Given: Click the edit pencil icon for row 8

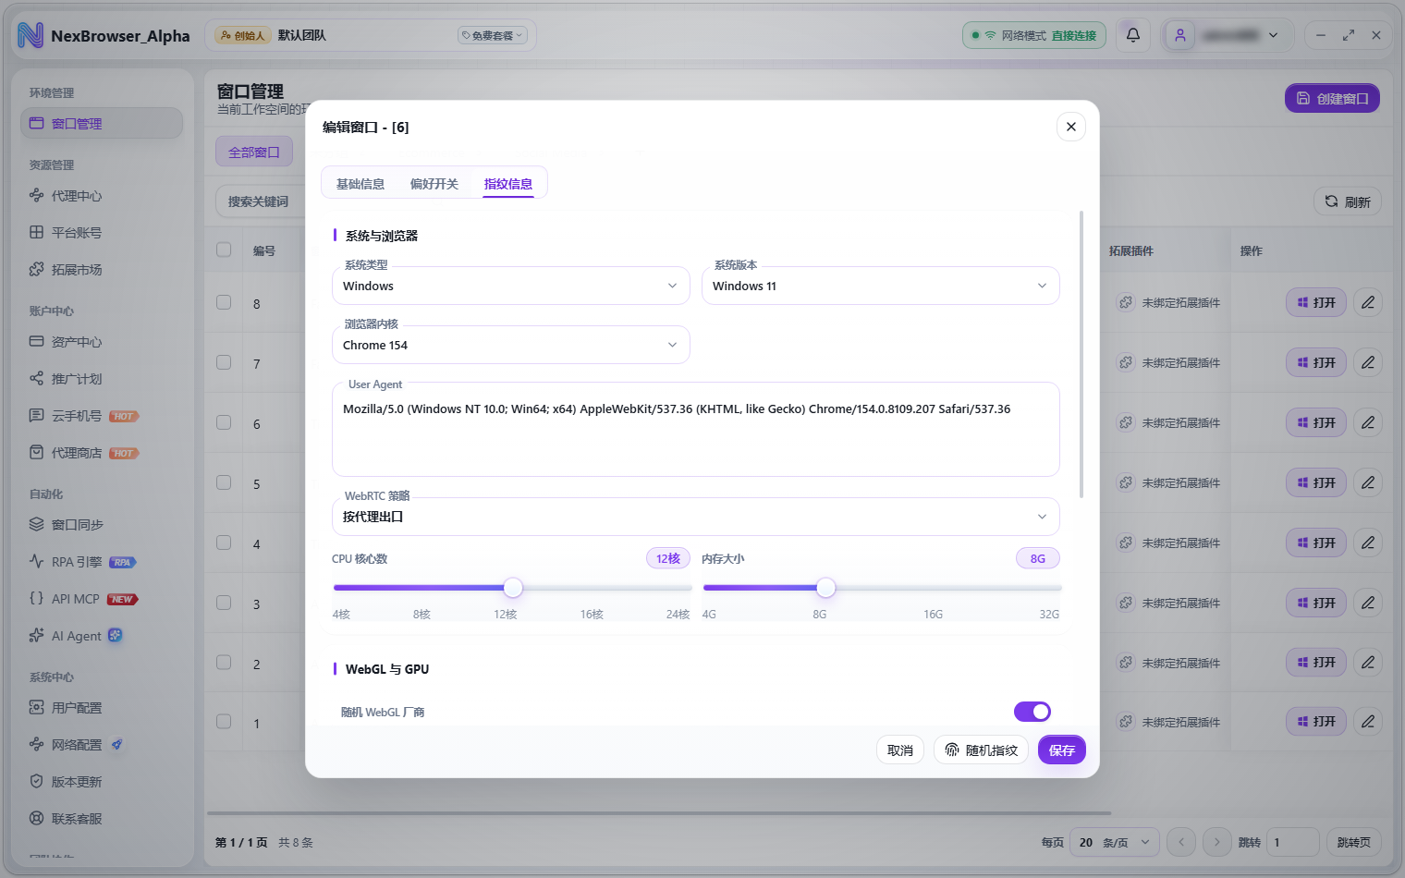Looking at the screenshot, I should coord(1368,302).
